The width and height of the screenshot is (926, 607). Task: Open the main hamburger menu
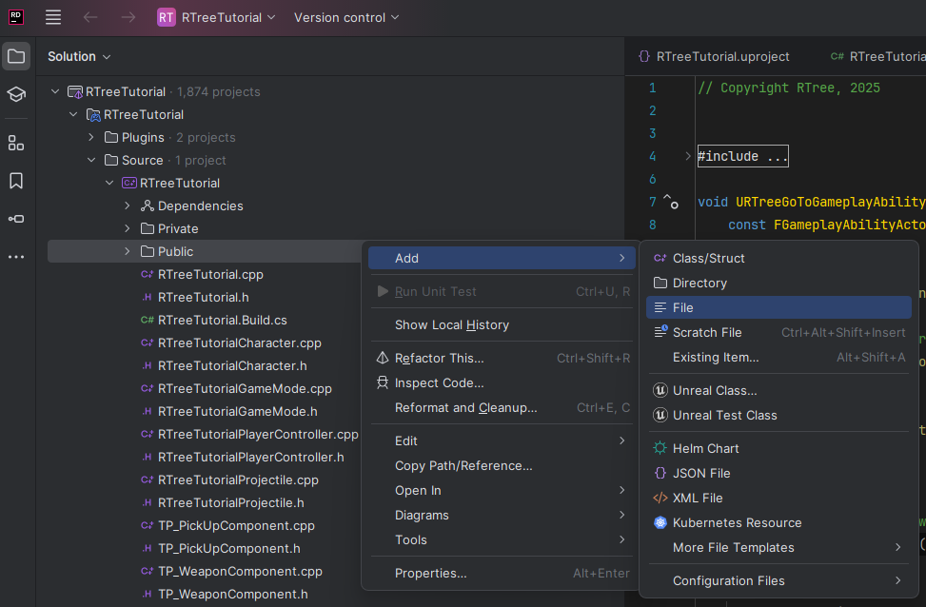pyautogui.click(x=53, y=17)
